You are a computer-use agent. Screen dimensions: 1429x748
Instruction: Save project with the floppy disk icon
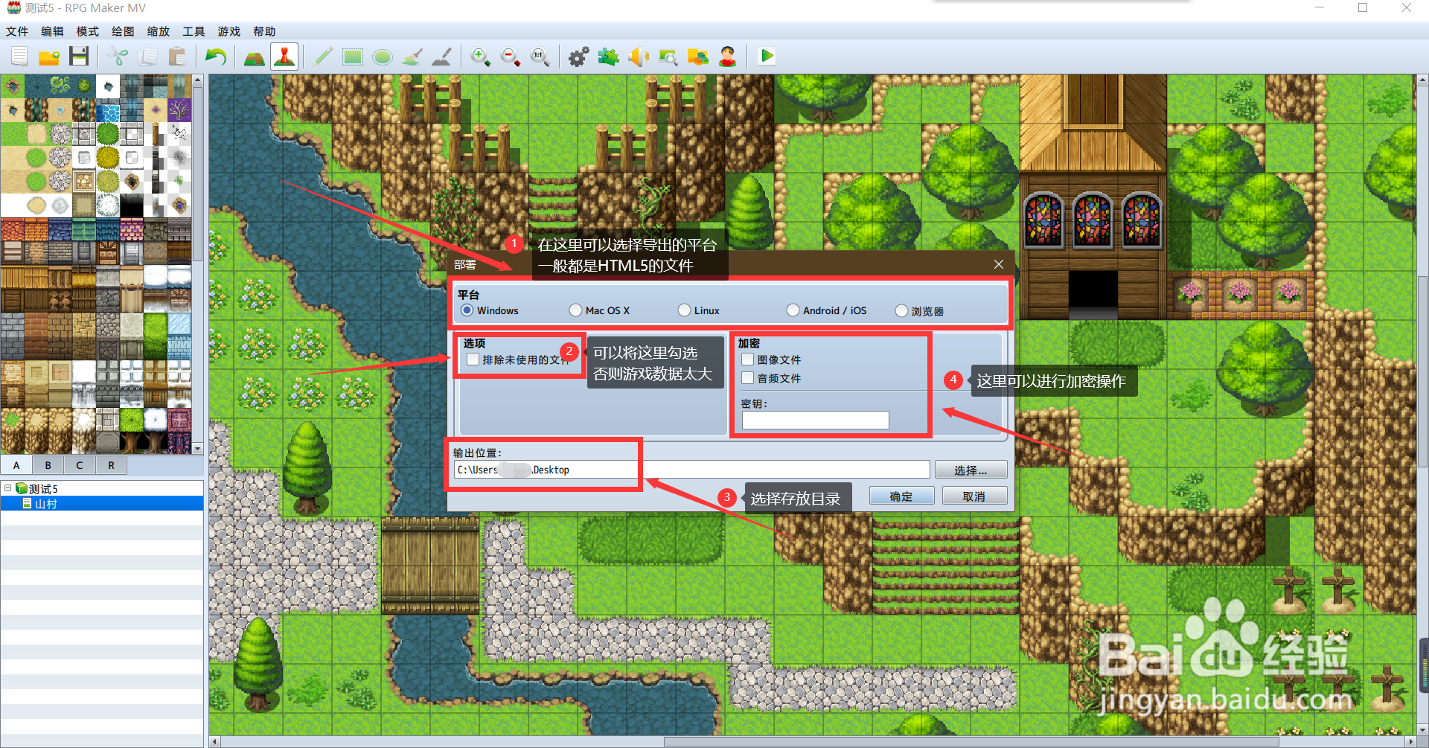click(79, 57)
